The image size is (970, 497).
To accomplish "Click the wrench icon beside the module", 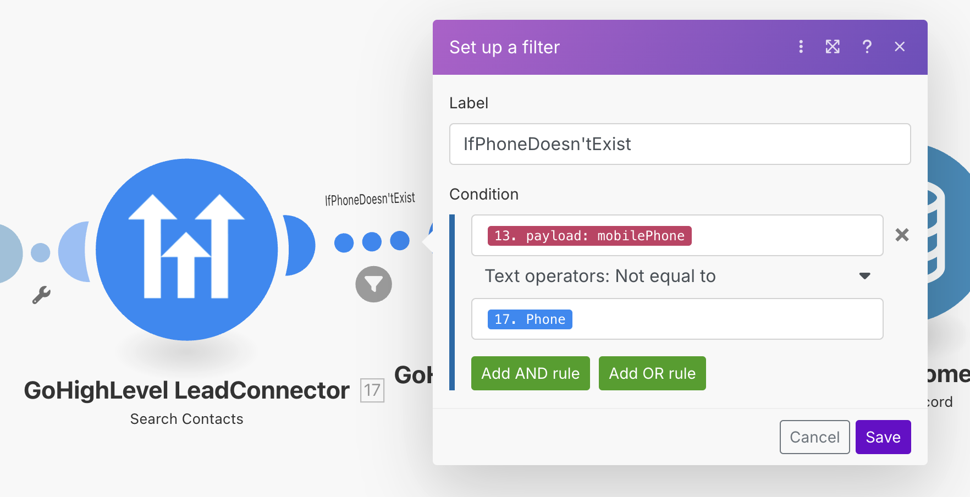I will pos(41,295).
